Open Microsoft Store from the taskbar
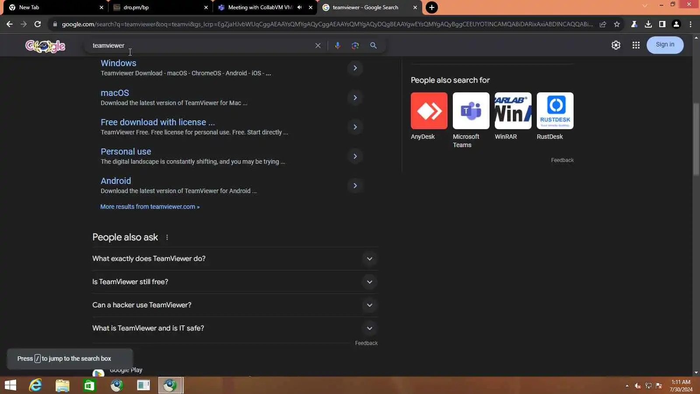This screenshot has height=394, width=700. click(89, 385)
